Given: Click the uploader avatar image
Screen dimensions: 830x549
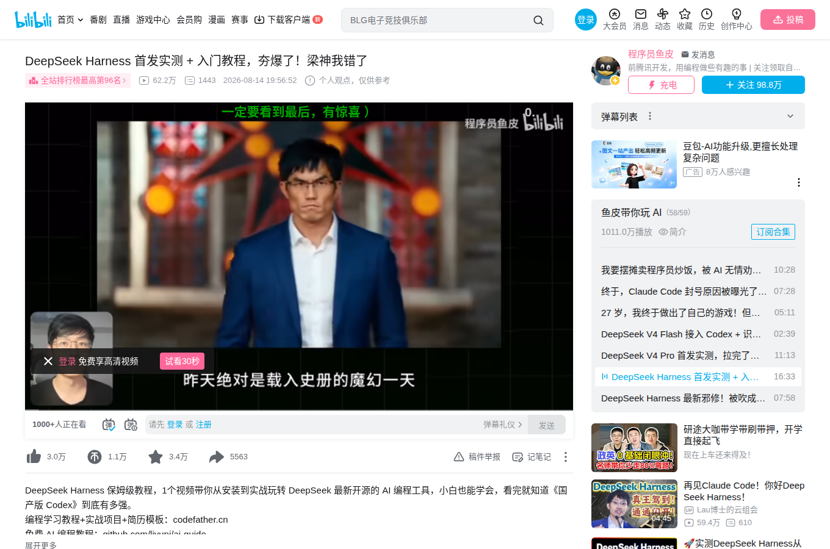Looking at the screenshot, I should pyautogui.click(x=606, y=70).
